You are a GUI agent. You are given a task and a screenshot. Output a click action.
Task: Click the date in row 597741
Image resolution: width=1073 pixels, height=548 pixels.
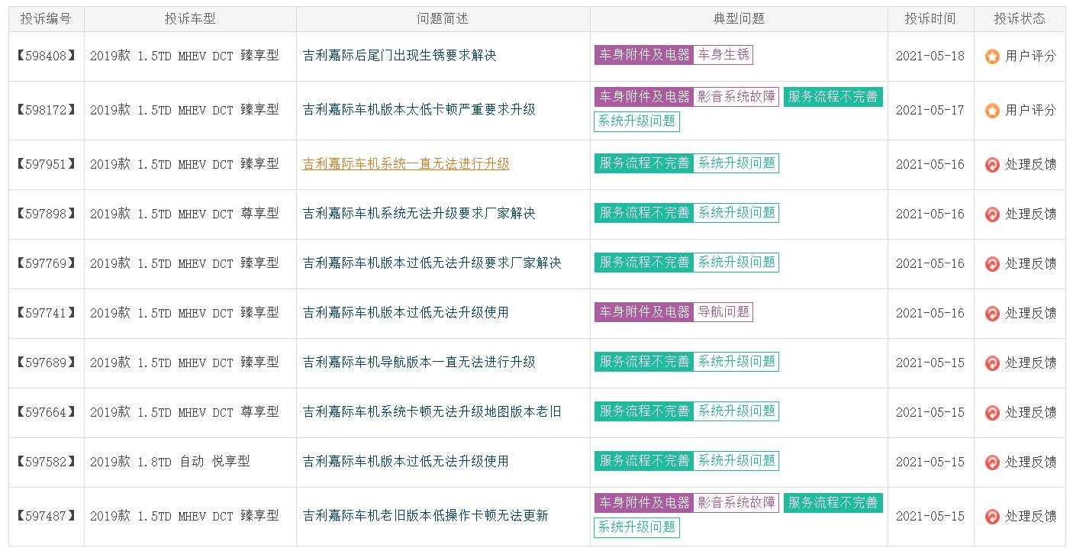coord(930,314)
